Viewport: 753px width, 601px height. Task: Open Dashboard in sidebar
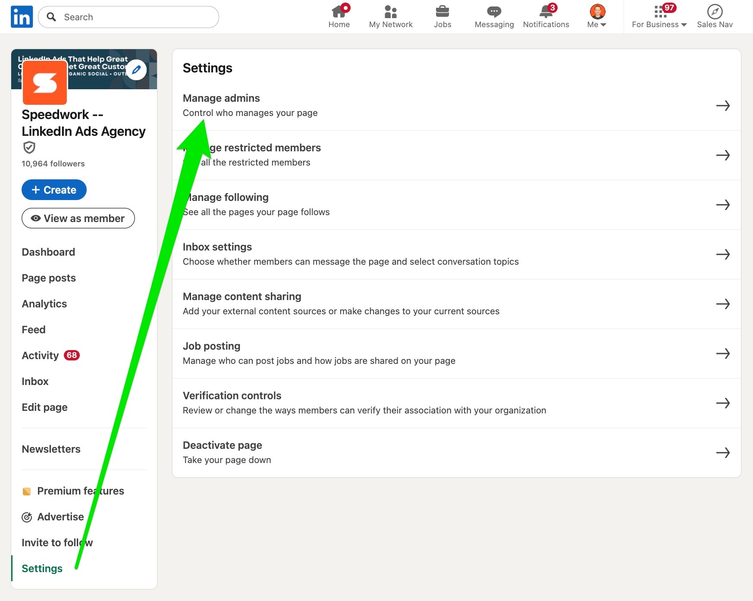[x=48, y=252]
